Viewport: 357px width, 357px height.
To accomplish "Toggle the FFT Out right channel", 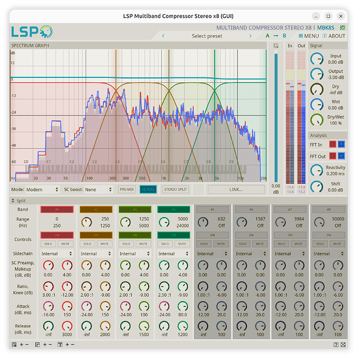I will (x=342, y=156).
